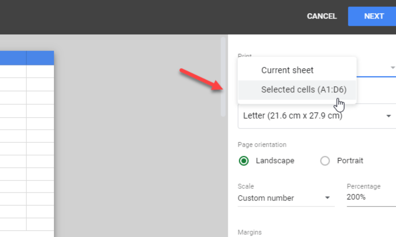Click the Print range dropdown caret
The width and height of the screenshot is (396, 237).
click(392, 67)
